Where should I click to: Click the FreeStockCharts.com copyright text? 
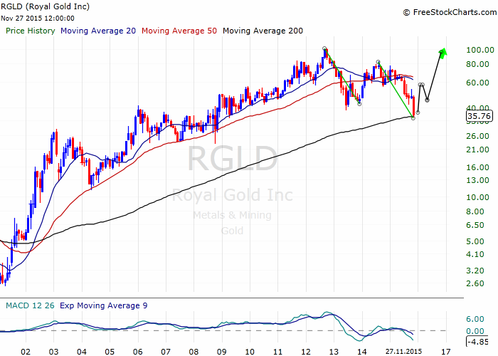(x=450, y=12)
